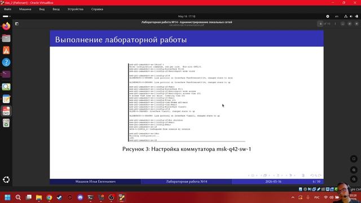Open the Trash in the Ubuntu dock
This screenshot has width=361, height=203.
click(6, 123)
